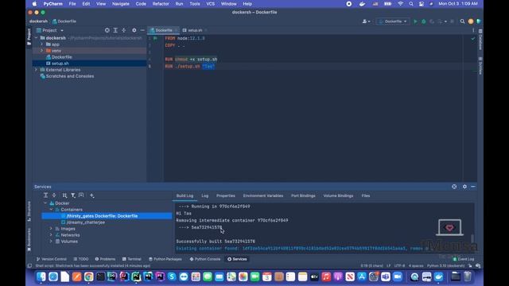Open the Files tab
This screenshot has height=286, width=509.
point(366,196)
